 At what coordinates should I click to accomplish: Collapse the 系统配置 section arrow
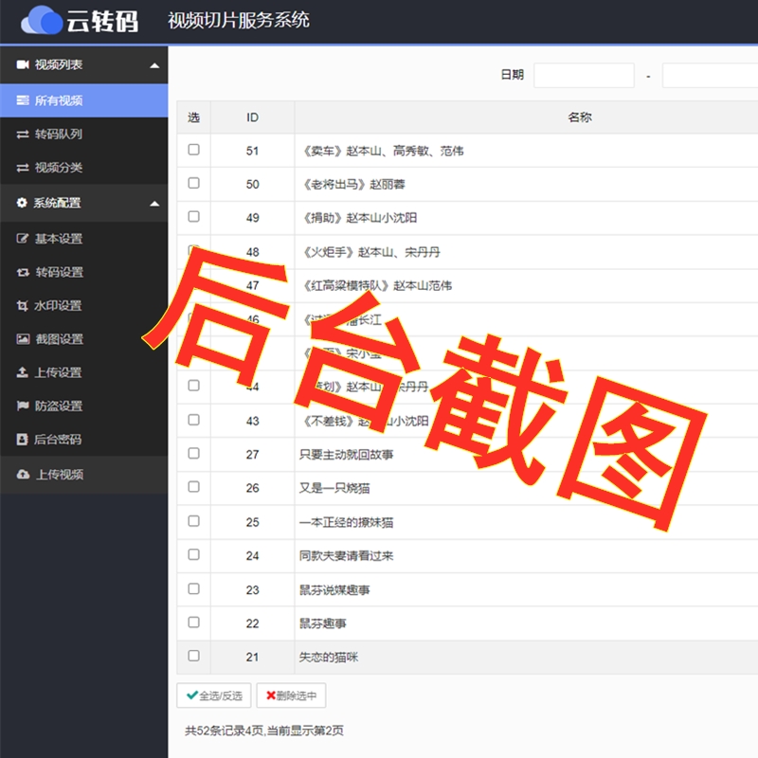154,203
